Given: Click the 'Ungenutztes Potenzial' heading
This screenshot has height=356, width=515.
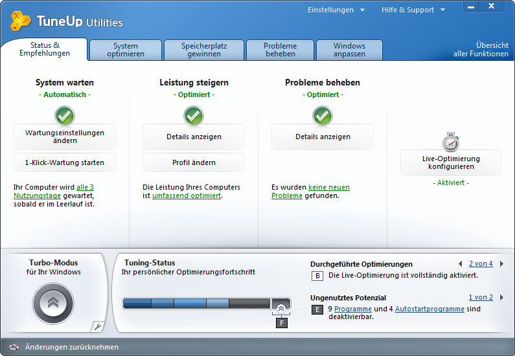Looking at the screenshot, I should (x=348, y=298).
